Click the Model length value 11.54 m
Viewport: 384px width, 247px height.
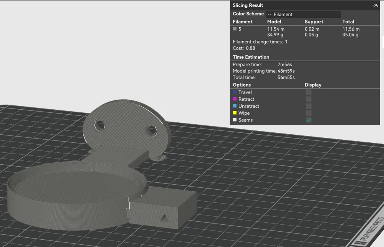tap(276, 29)
